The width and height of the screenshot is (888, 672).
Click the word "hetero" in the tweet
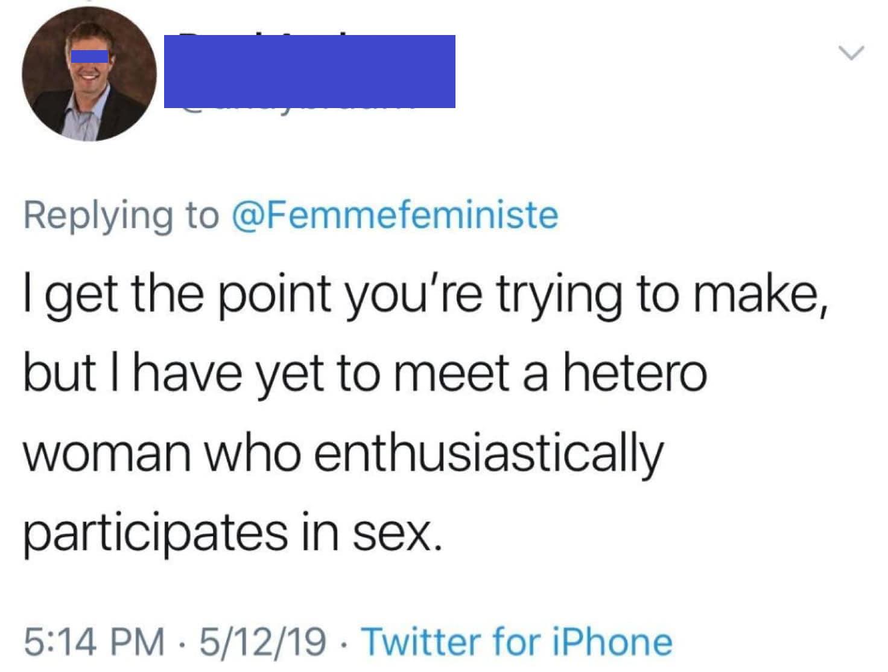pos(635,374)
